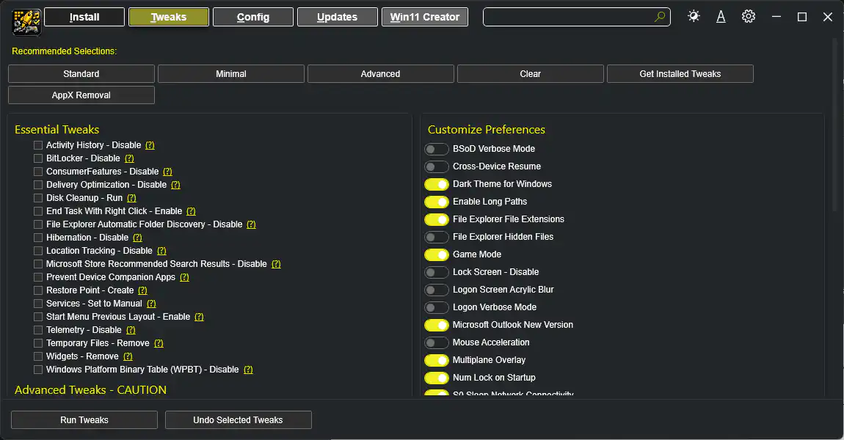Open help (?) for End Task With Right Click
This screenshot has height=440, width=844.
point(191,211)
